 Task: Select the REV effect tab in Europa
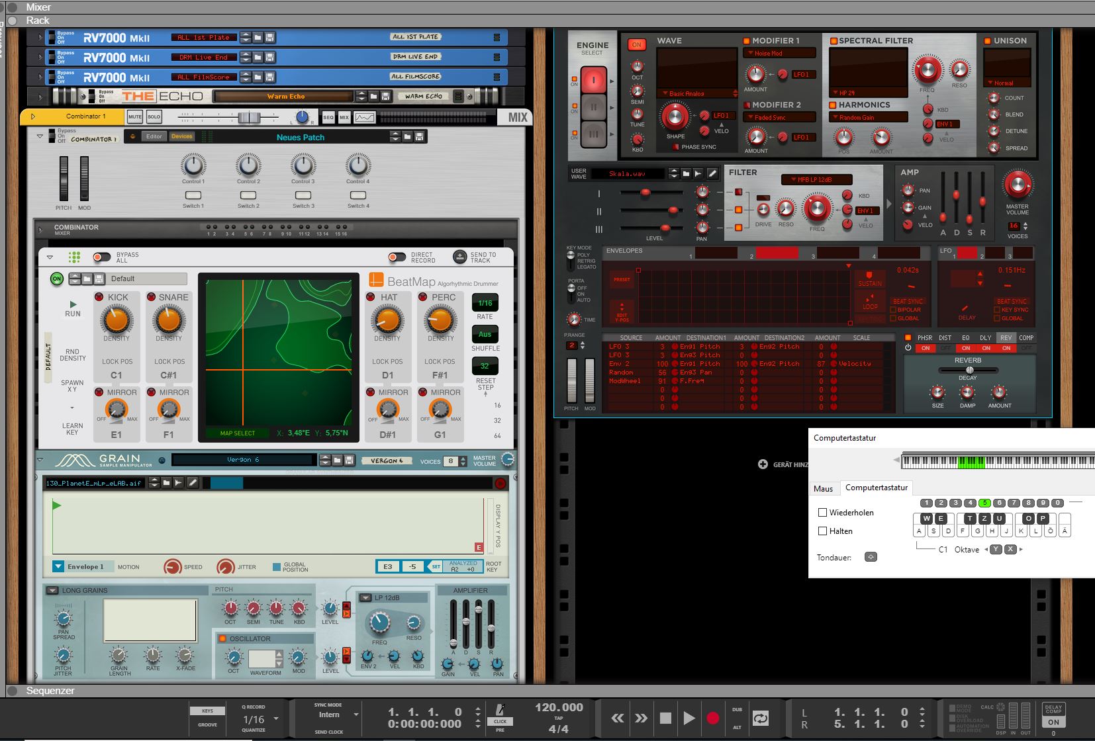(x=1006, y=337)
